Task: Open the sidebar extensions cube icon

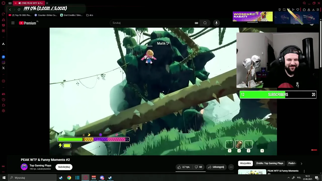Action: (x=4, y=105)
